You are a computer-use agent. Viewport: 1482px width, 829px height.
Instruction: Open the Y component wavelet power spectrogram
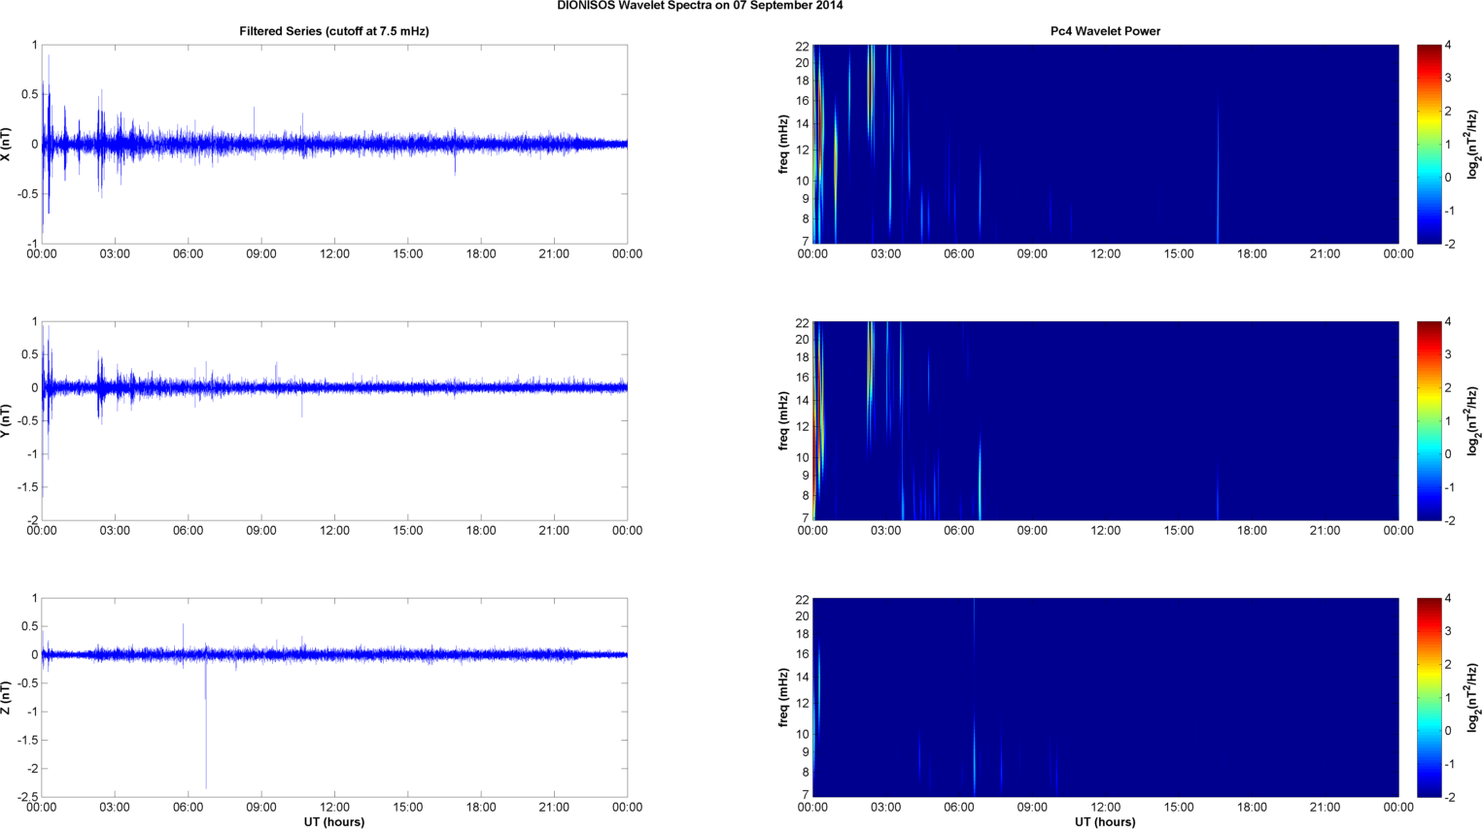1105,420
